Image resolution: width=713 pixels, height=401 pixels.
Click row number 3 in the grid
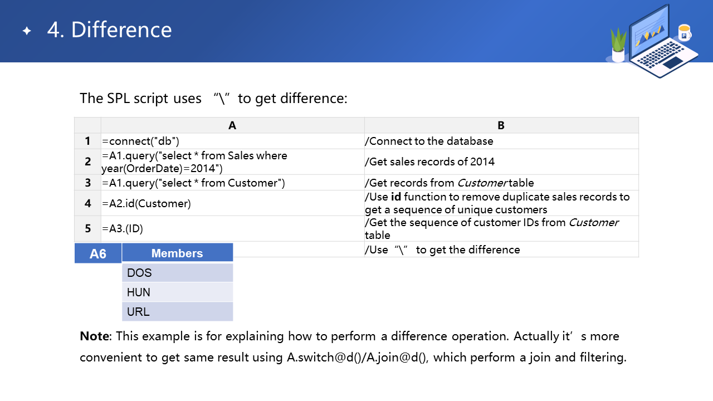pyautogui.click(x=87, y=183)
